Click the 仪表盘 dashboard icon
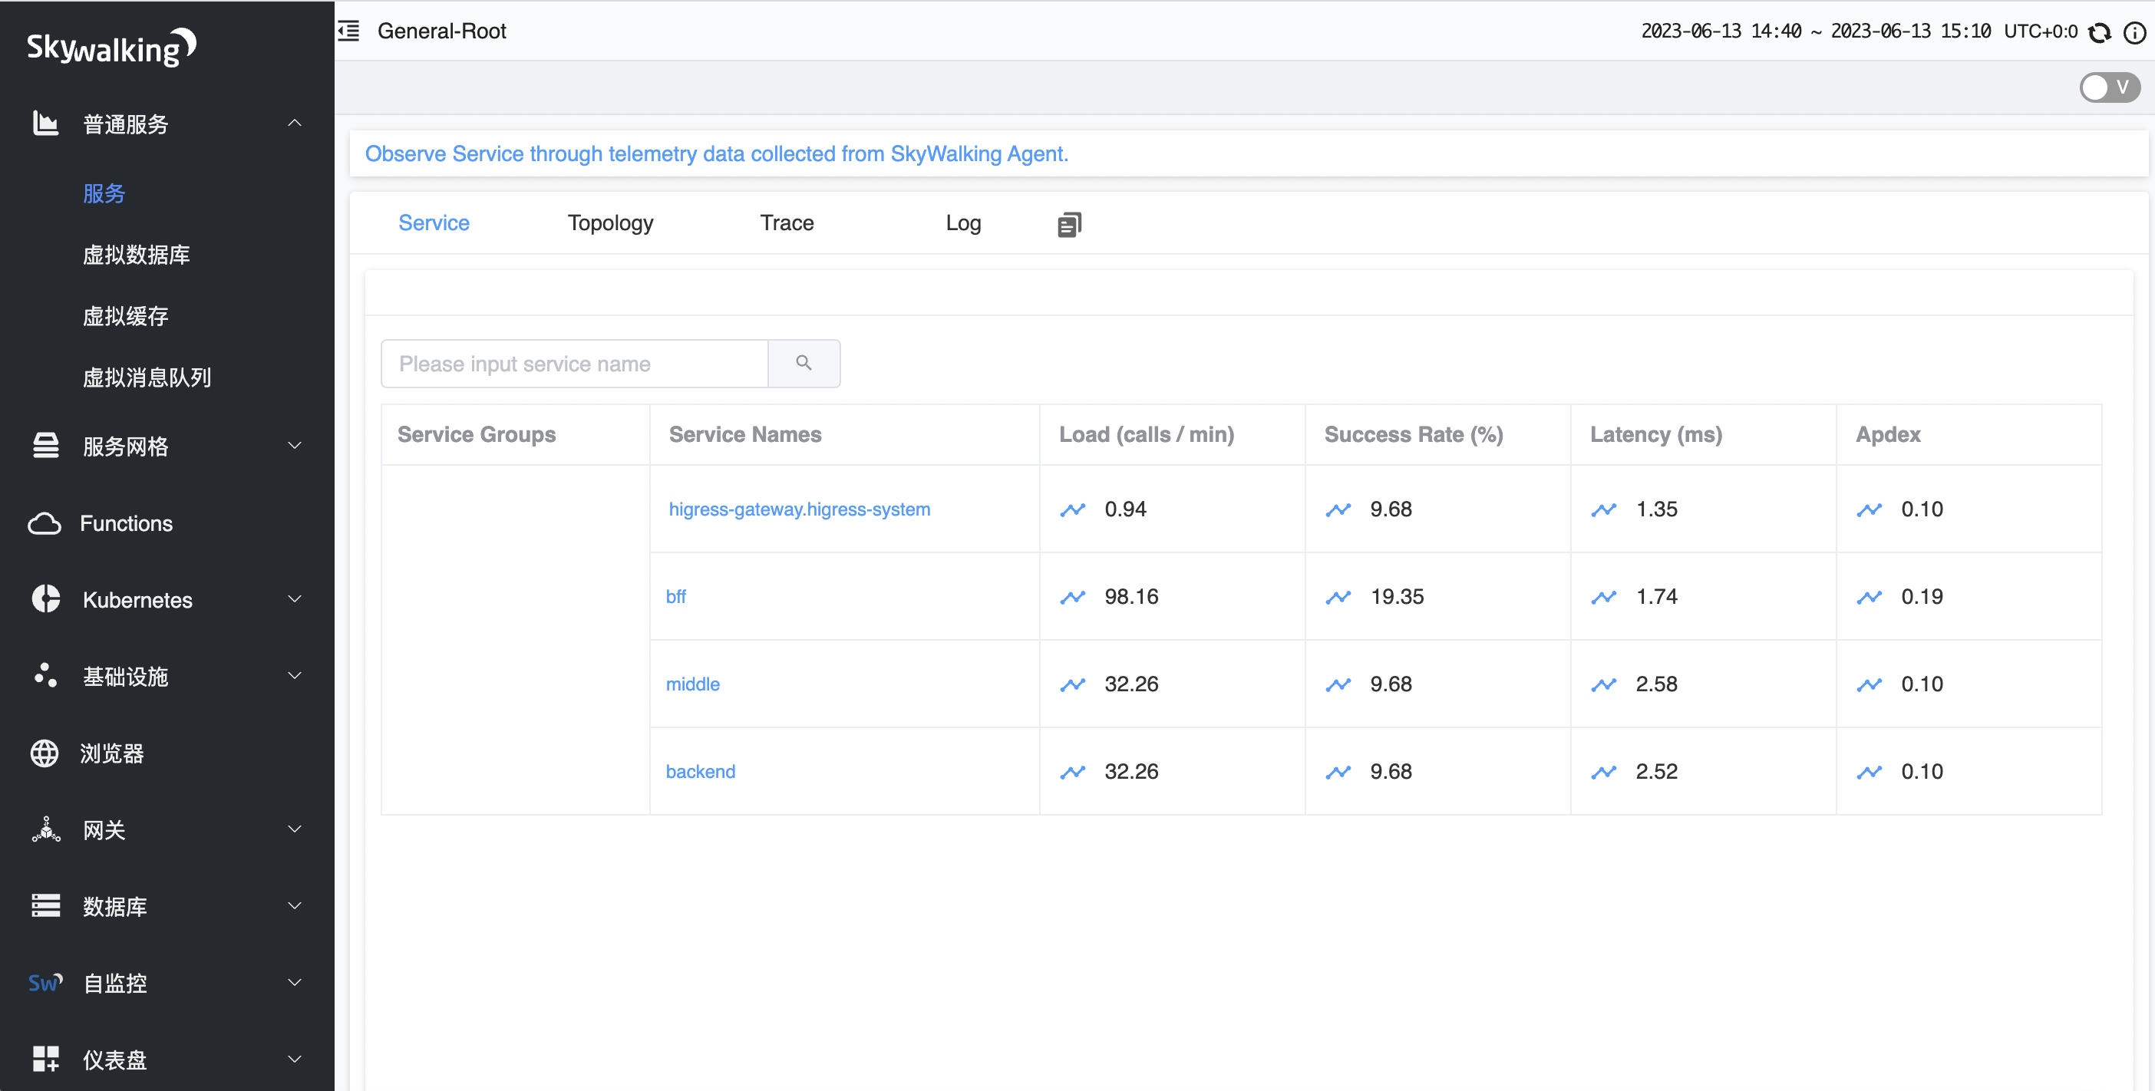The height and width of the screenshot is (1091, 2155). pyautogui.click(x=45, y=1059)
